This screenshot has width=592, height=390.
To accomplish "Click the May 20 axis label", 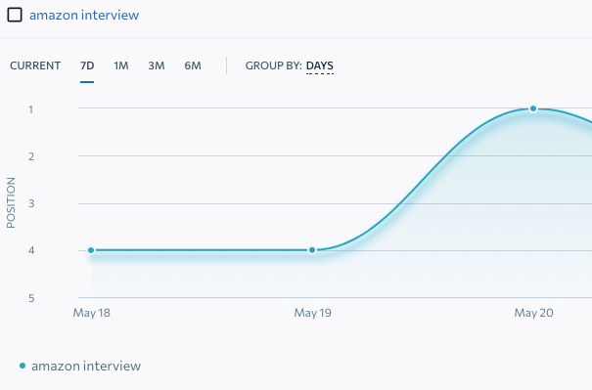I will pyautogui.click(x=533, y=313).
